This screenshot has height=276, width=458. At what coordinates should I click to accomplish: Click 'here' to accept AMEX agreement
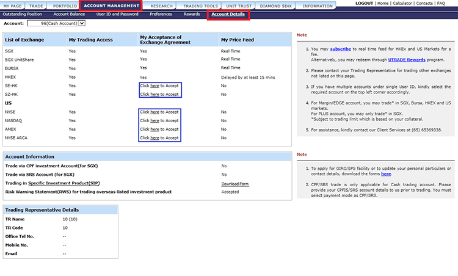(x=155, y=129)
